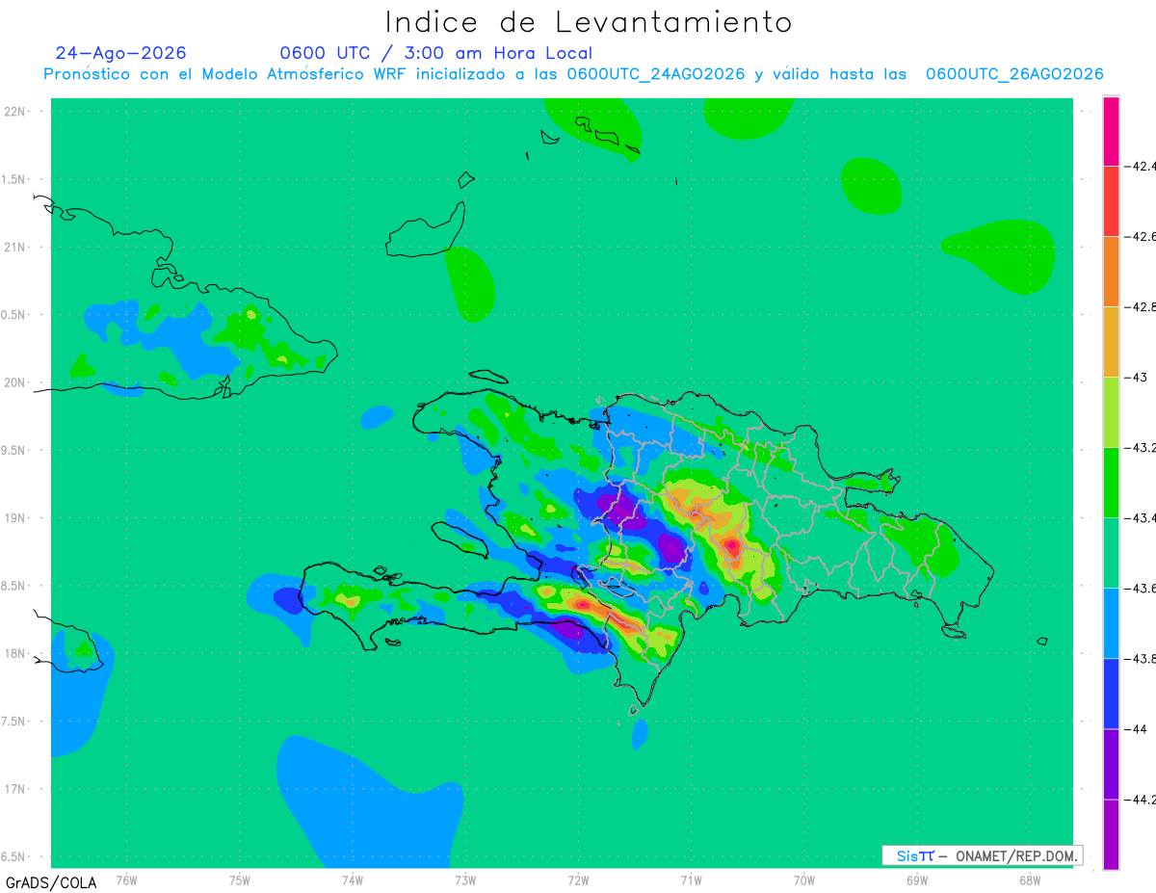Click the legend value '-44.2'
Image resolution: width=1156 pixels, height=893 pixels.
click(1142, 800)
